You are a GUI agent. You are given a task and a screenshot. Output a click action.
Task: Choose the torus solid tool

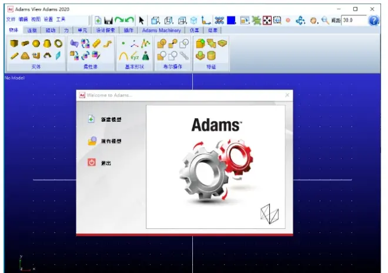tap(58, 44)
